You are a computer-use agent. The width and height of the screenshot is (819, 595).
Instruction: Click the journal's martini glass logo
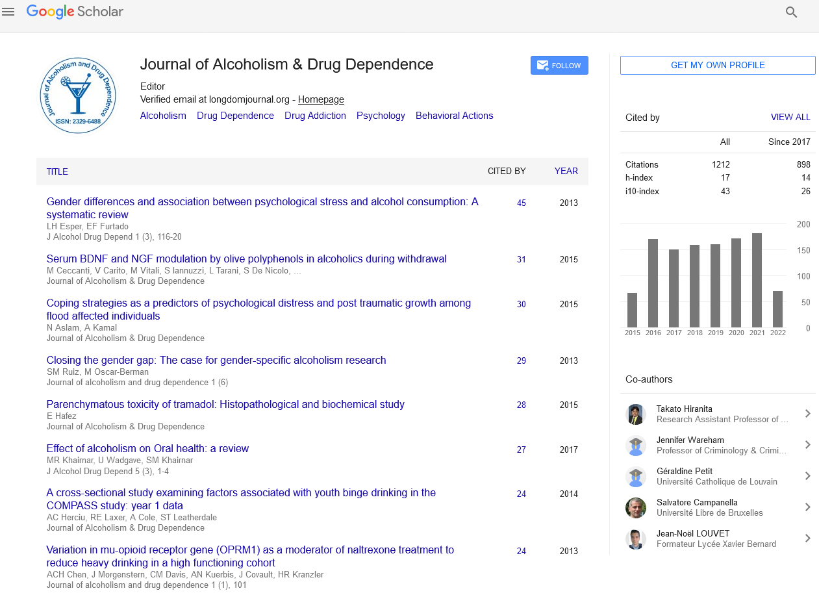pyautogui.click(x=78, y=95)
